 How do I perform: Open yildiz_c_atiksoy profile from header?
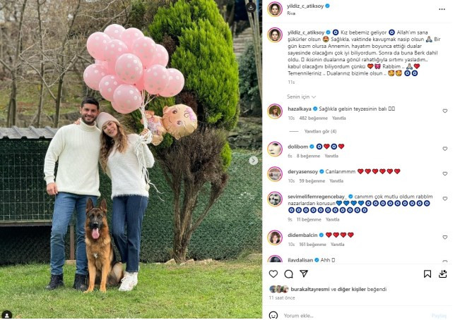pos(305,6)
